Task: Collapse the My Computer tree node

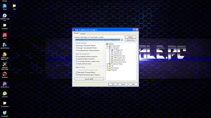Action: click(107, 48)
